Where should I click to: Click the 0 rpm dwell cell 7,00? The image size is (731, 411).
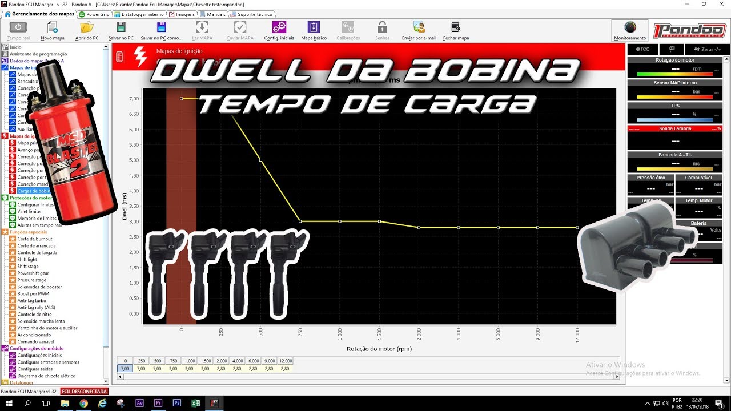coord(125,369)
